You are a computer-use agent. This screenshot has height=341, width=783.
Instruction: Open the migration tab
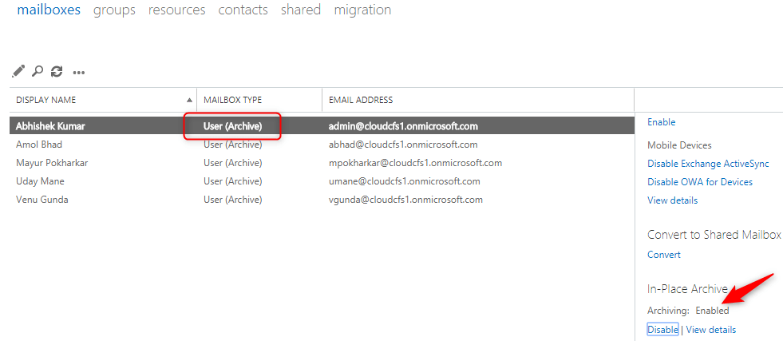(x=362, y=10)
